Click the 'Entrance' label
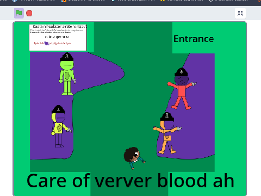 click(x=194, y=39)
